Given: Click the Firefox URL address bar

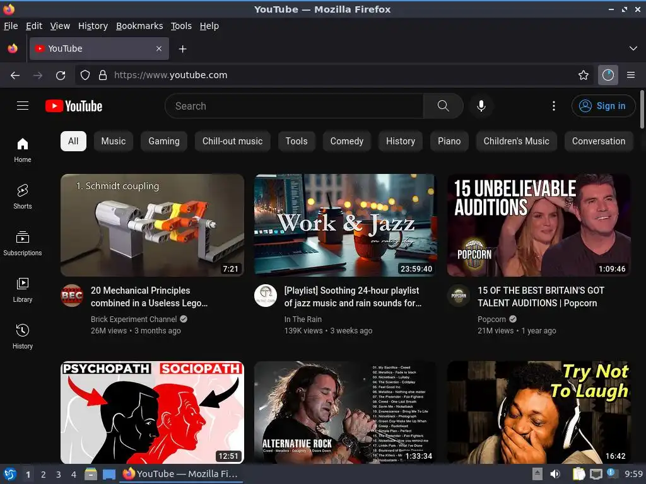Looking at the screenshot, I should 334,75.
